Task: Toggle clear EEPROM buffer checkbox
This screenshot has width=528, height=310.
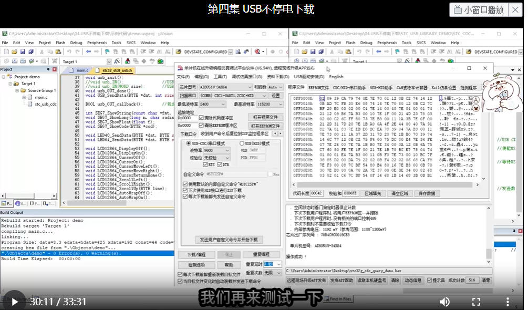Action: click(201, 125)
